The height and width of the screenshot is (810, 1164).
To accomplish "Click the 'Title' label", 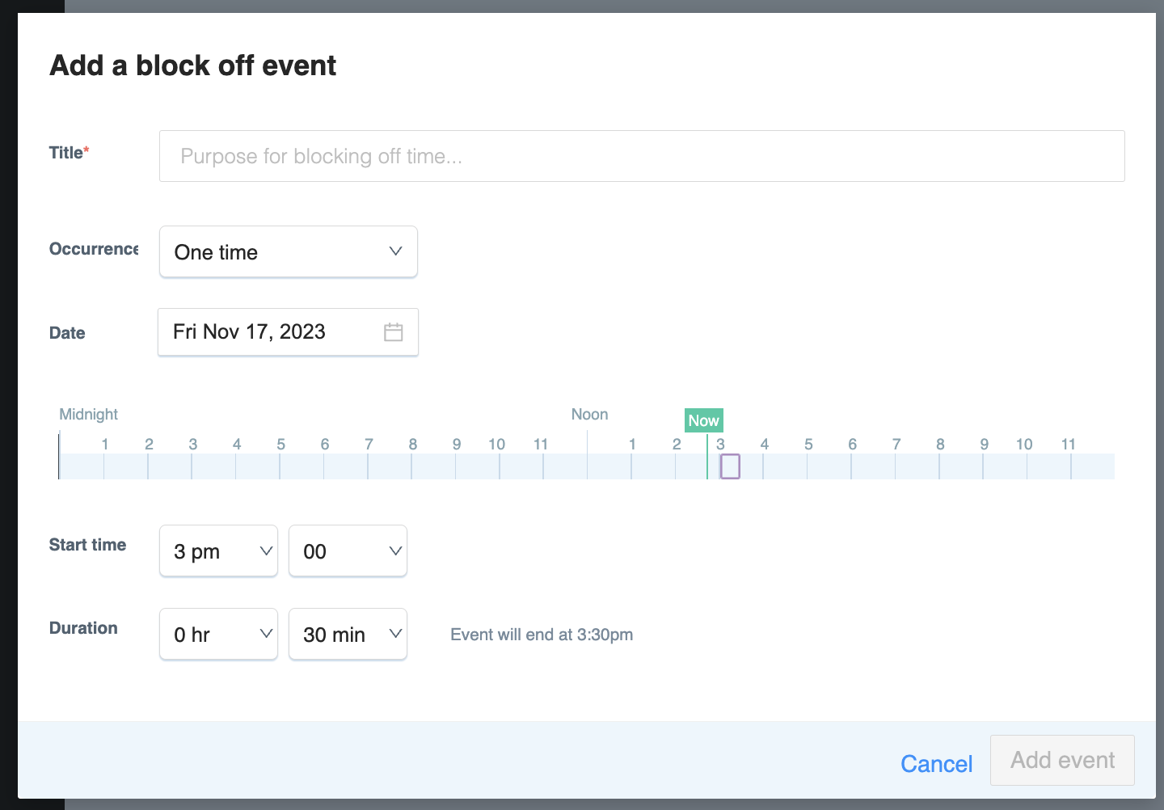I will [x=69, y=153].
